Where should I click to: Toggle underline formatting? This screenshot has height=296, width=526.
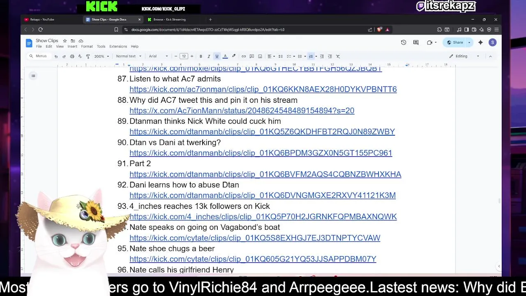217,56
